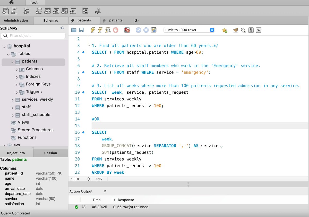This screenshot has width=309, height=217.
Task: Select the output row '55 row(s) returned'
Action: pos(189,207)
